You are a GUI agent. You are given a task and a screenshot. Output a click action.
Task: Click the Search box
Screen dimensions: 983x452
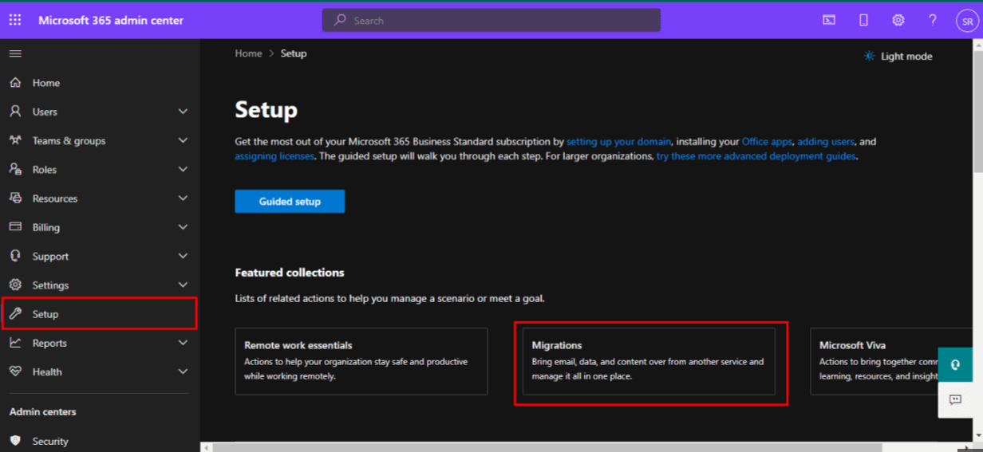coord(491,21)
